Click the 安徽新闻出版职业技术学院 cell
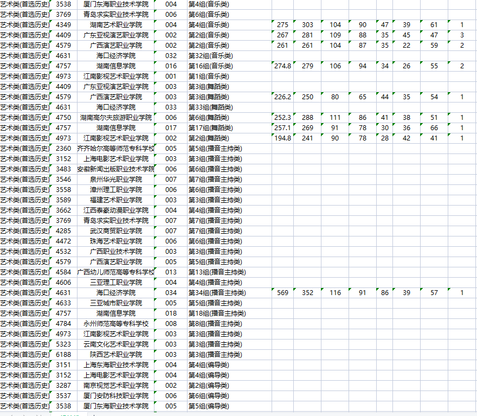Viewport: 477px width, 416px height. pos(115,169)
